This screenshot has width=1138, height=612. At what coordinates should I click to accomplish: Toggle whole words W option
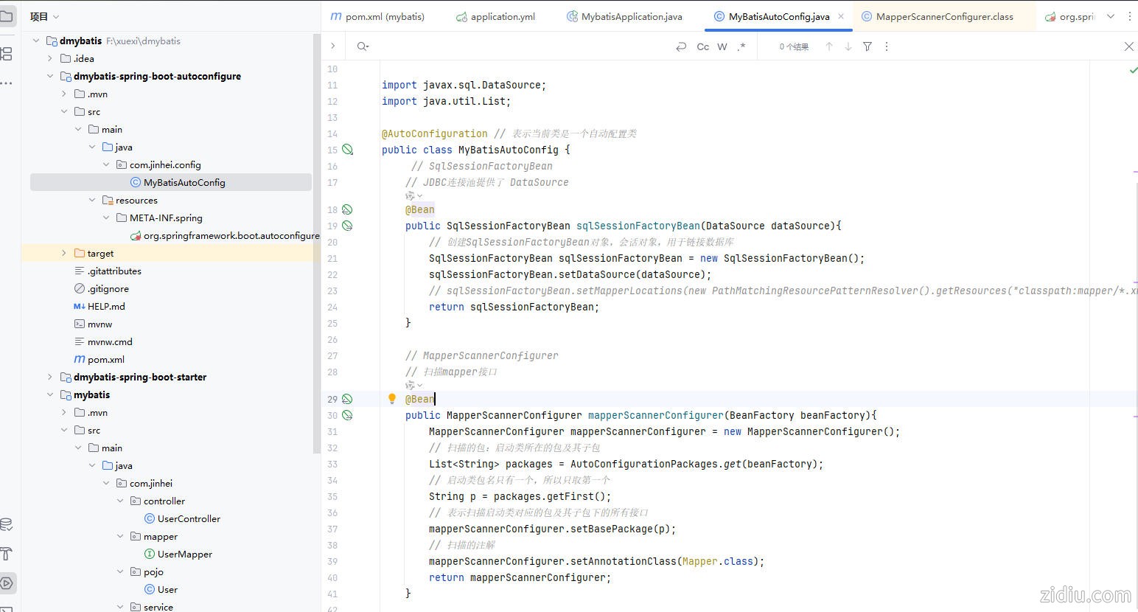[722, 46]
